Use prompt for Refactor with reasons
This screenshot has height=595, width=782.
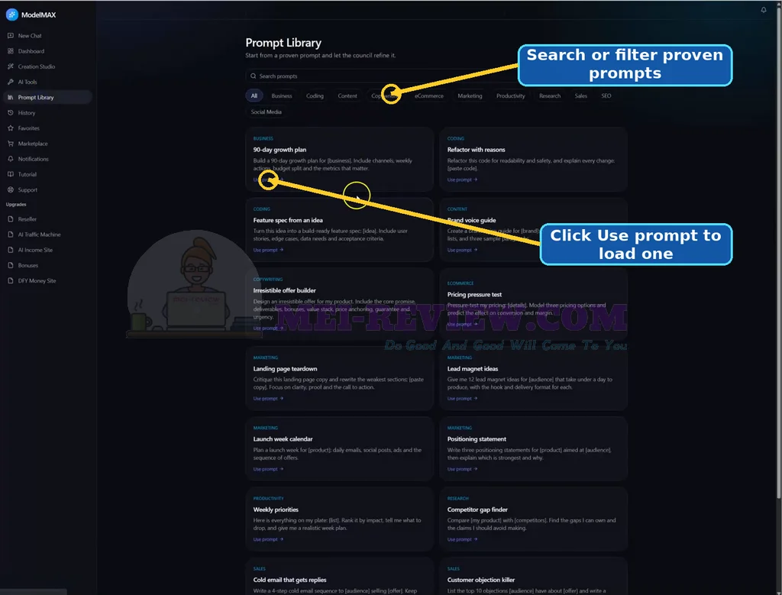(x=462, y=179)
